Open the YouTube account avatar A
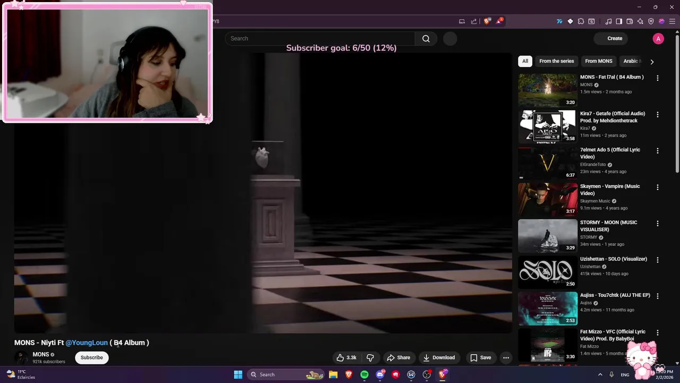 pyautogui.click(x=658, y=38)
